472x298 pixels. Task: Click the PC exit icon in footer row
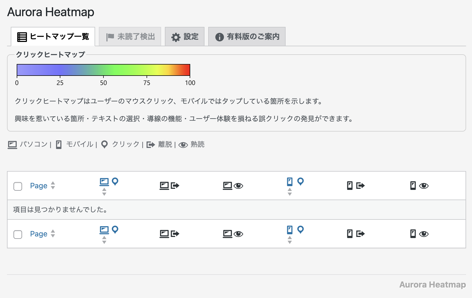pos(169,234)
